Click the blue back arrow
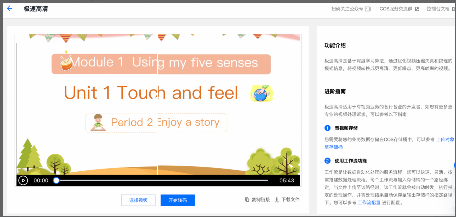The width and height of the screenshot is (456, 217). pyautogui.click(x=10, y=9)
